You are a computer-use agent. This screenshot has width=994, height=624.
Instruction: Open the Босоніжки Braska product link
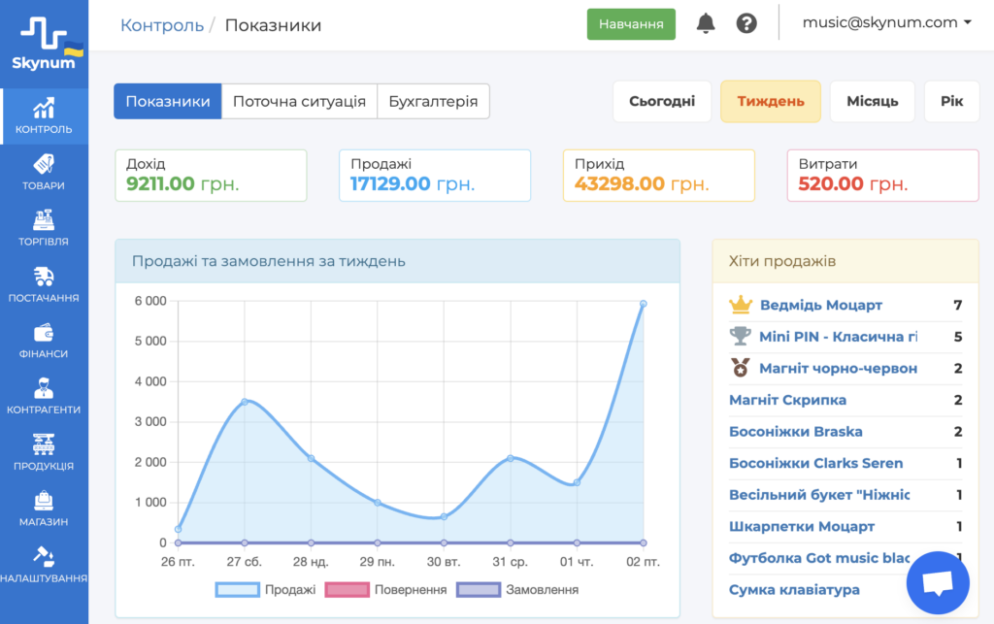(796, 432)
